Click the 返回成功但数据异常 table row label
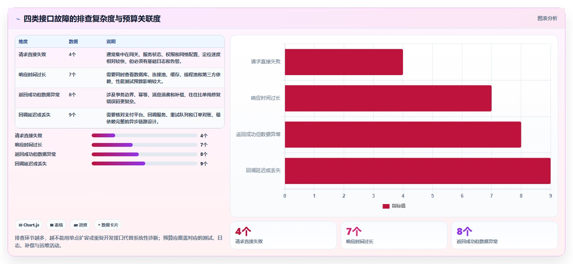The height and width of the screenshot is (264, 573). pyautogui.click(x=39, y=95)
